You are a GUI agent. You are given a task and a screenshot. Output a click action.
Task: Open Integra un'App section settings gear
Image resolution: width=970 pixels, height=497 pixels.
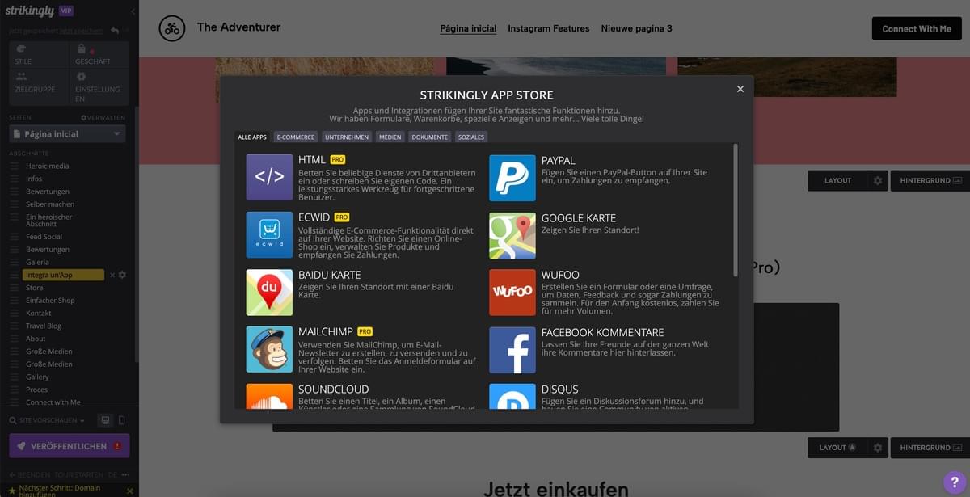point(123,275)
